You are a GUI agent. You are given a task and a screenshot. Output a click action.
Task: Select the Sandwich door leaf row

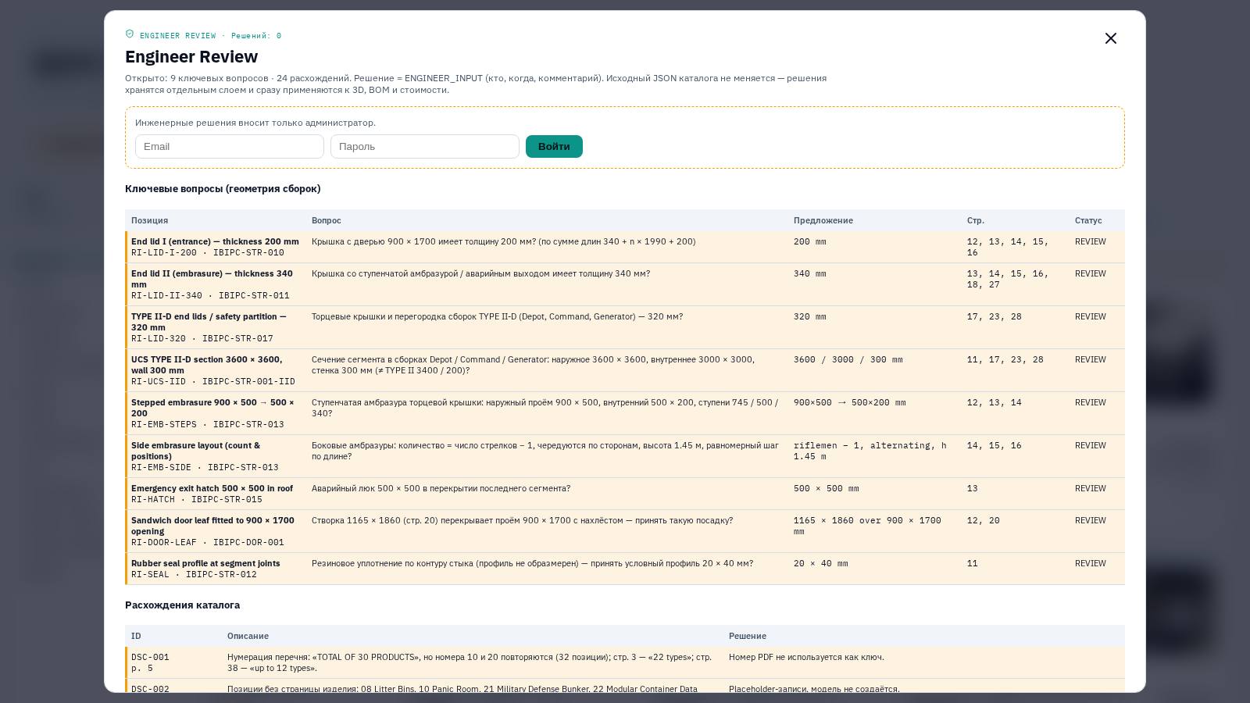[625, 531]
